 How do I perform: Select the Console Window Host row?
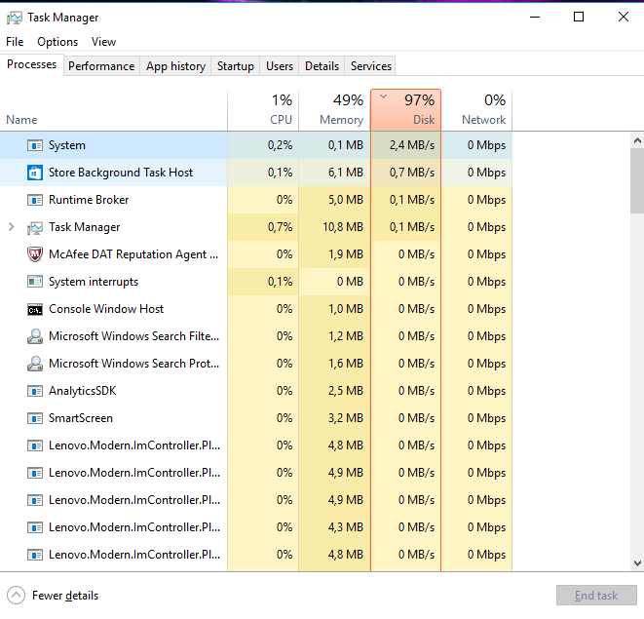(256, 309)
